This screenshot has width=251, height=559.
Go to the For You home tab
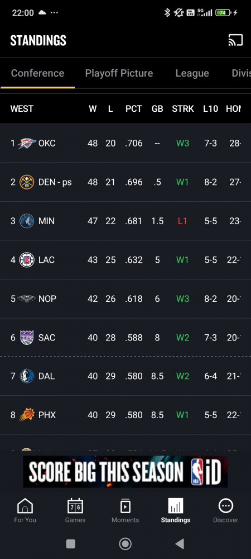click(25, 510)
